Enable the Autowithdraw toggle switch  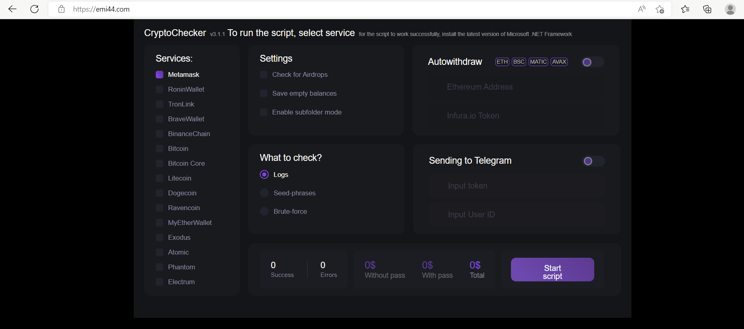592,62
